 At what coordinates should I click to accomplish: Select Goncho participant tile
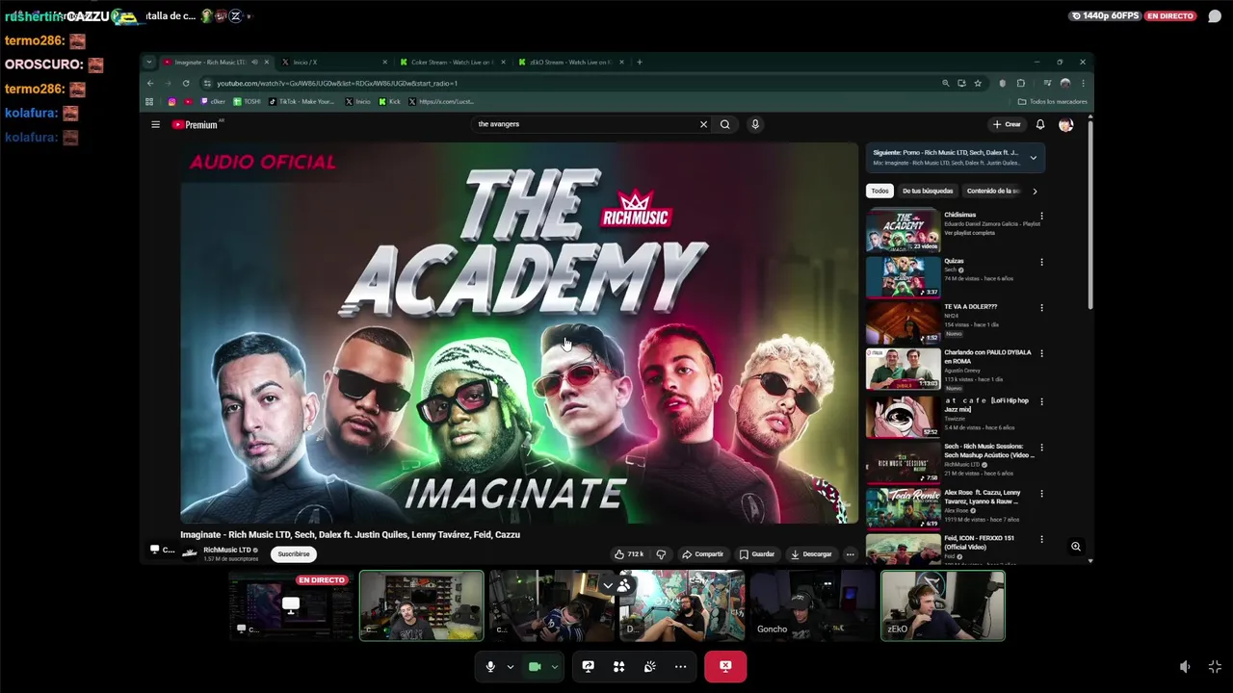click(812, 605)
